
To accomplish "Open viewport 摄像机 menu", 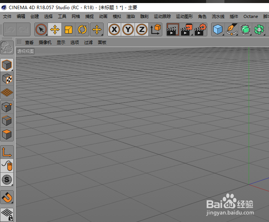I will coord(45,42).
